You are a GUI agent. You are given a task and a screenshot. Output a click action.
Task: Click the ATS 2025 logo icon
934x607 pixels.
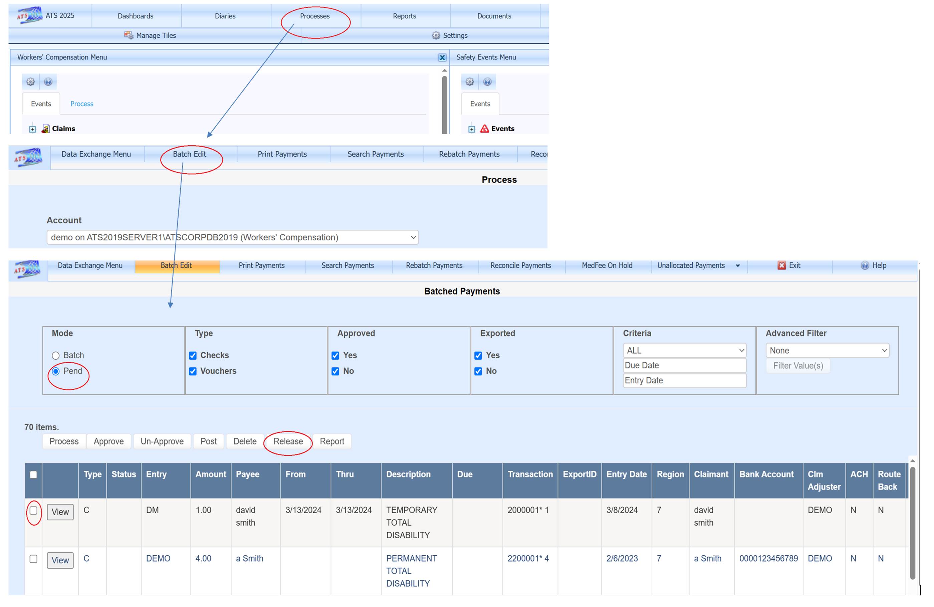[x=29, y=15]
